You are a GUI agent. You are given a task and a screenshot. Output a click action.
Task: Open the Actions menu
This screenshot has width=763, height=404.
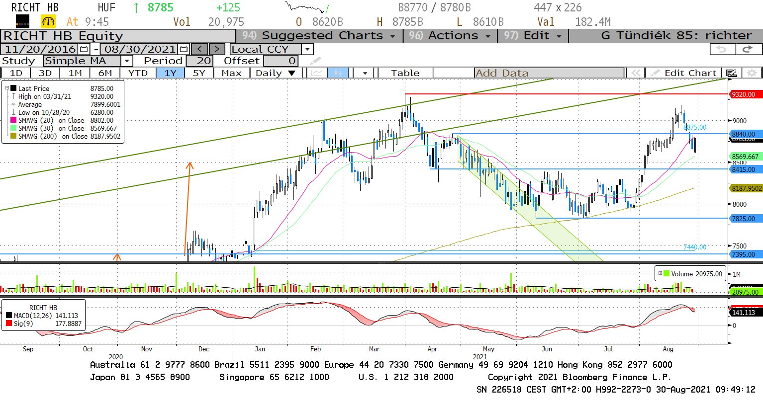pyautogui.click(x=450, y=36)
